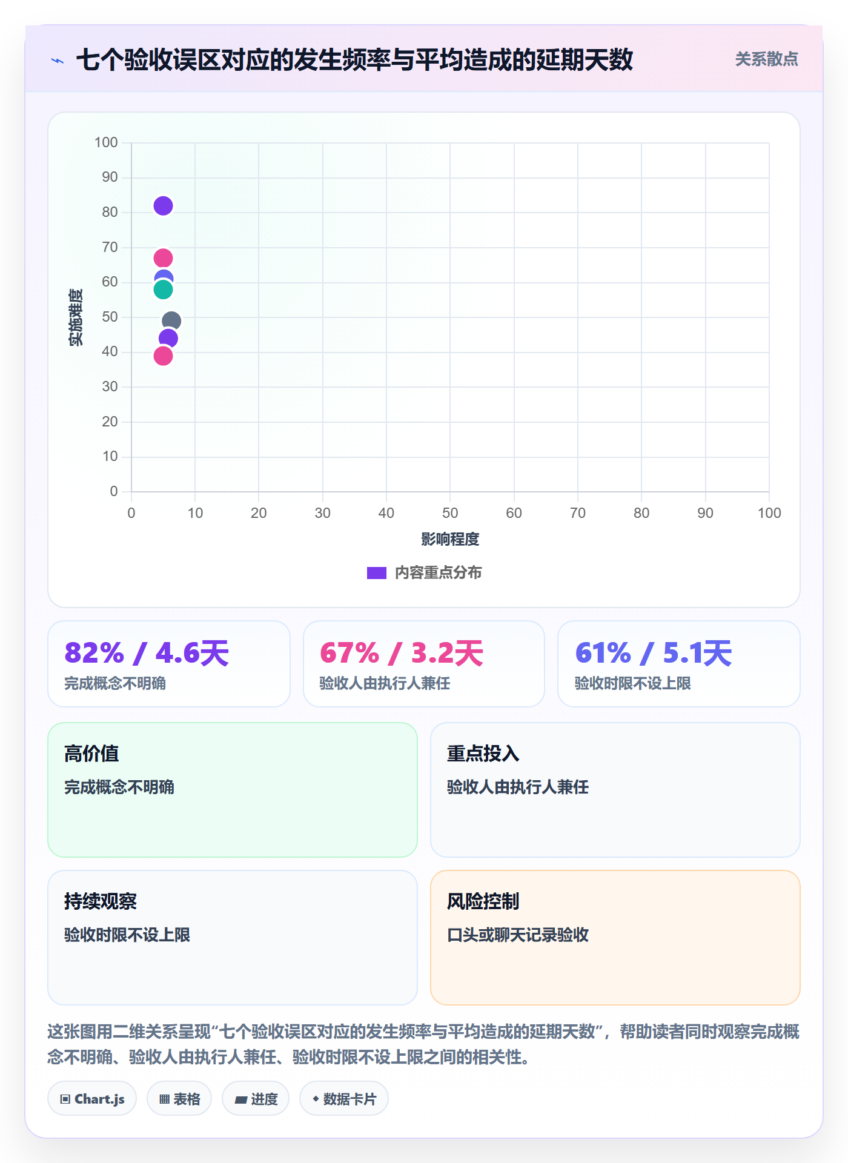The width and height of the screenshot is (848, 1163).
Task: Click "完成概念不明确" inside the 高价值 card
Action: [119, 787]
